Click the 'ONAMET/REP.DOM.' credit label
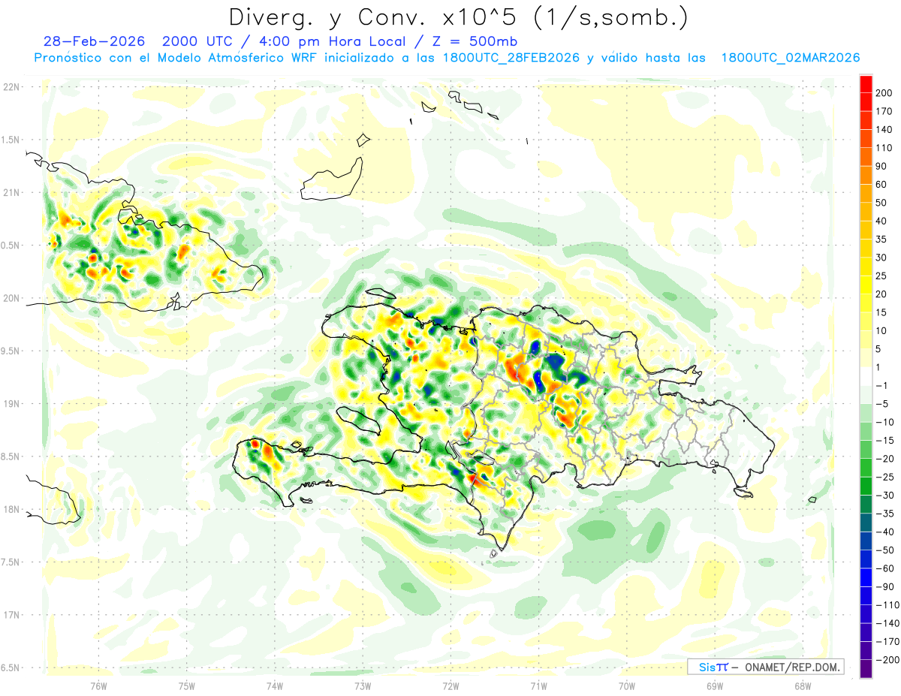The image size is (901, 696). tap(791, 667)
